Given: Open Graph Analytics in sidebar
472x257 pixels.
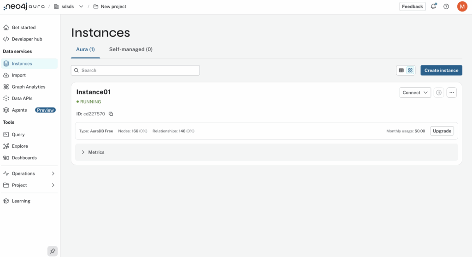Looking at the screenshot, I should point(29,87).
